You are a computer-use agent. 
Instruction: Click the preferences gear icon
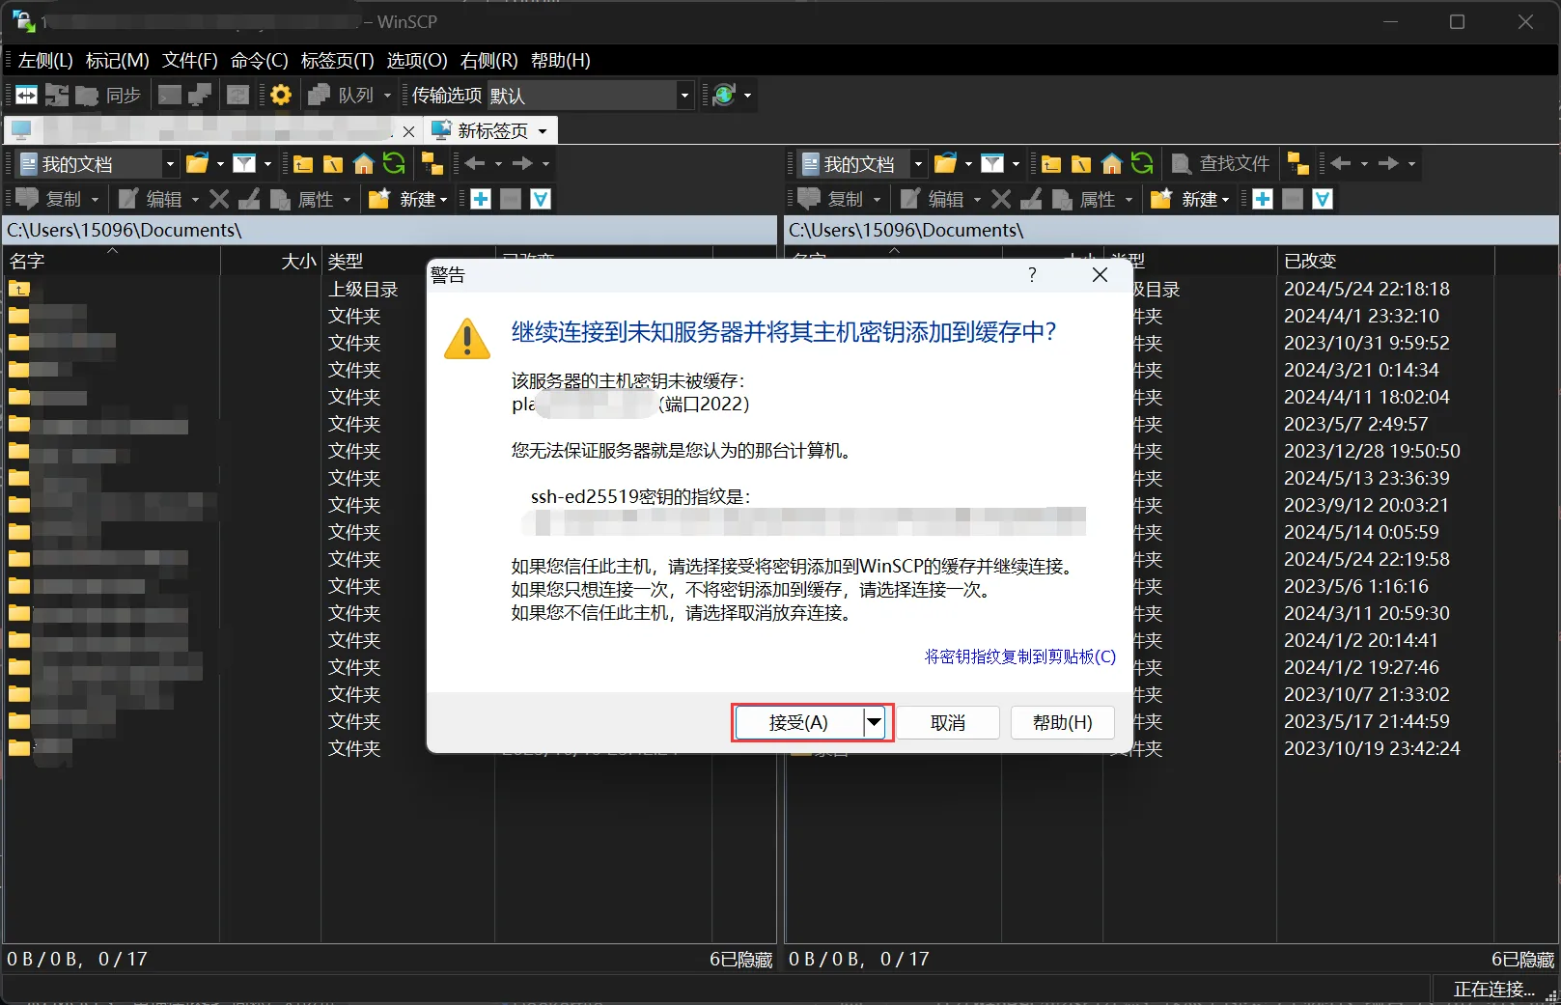click(x=281, y=95)
